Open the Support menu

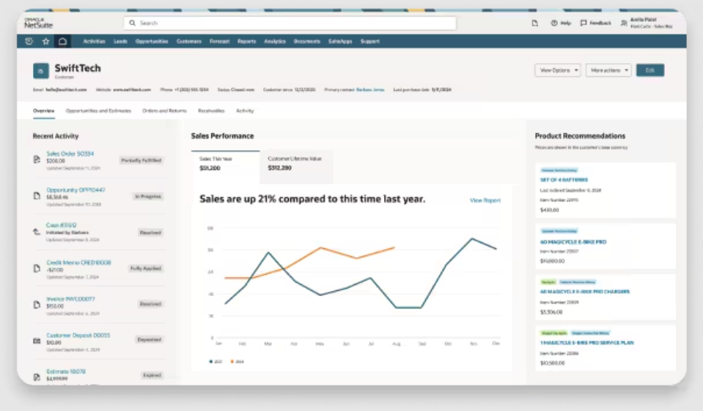click(370, 41)
